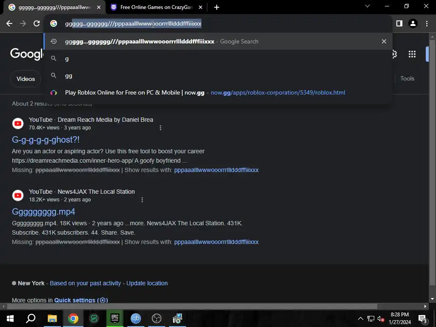Open qBittorrent from taskbar

pyautogui.click(x=136, y=318)
